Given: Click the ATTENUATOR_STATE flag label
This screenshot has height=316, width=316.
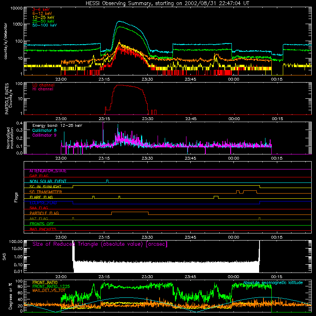Looking at the screenshot, I should coord(48,171).
